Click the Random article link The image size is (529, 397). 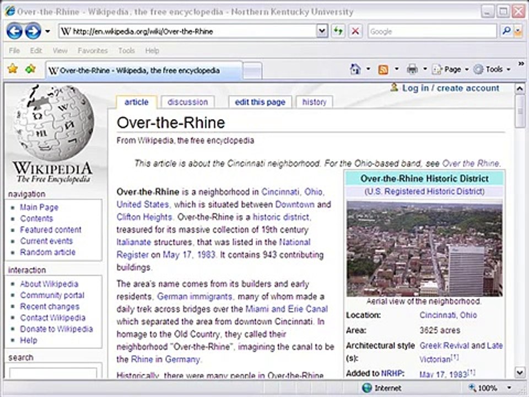click(47, 252)
